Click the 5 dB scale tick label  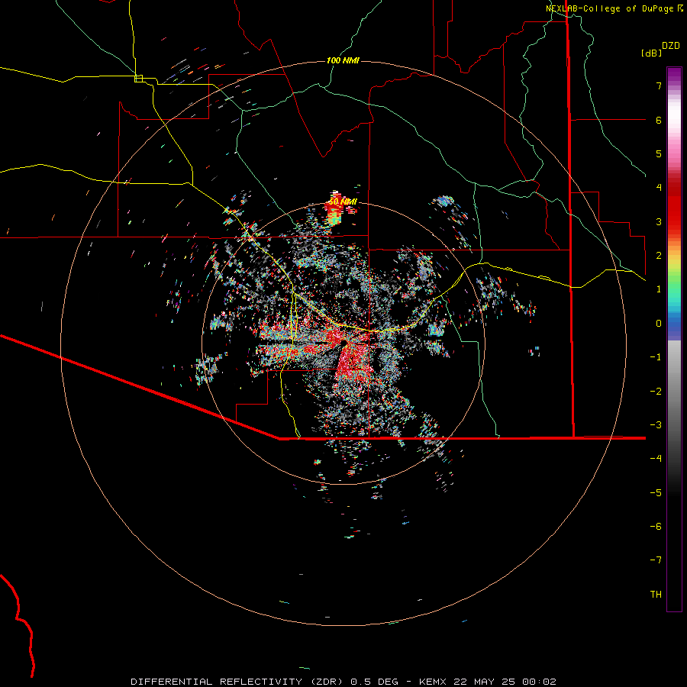coord(659,153)
